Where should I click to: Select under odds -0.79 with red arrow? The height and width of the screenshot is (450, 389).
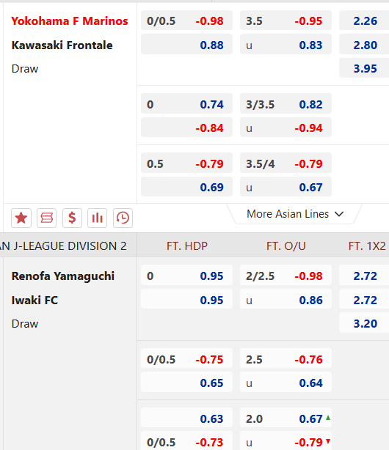click(286, 440)
